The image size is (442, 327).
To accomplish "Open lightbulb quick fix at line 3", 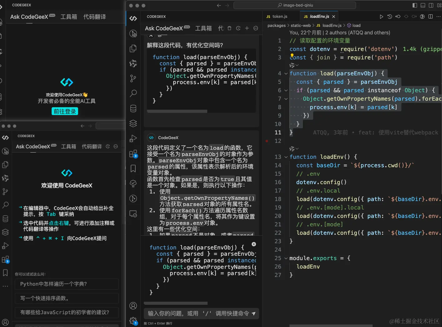I will click(x=292, y=55).
